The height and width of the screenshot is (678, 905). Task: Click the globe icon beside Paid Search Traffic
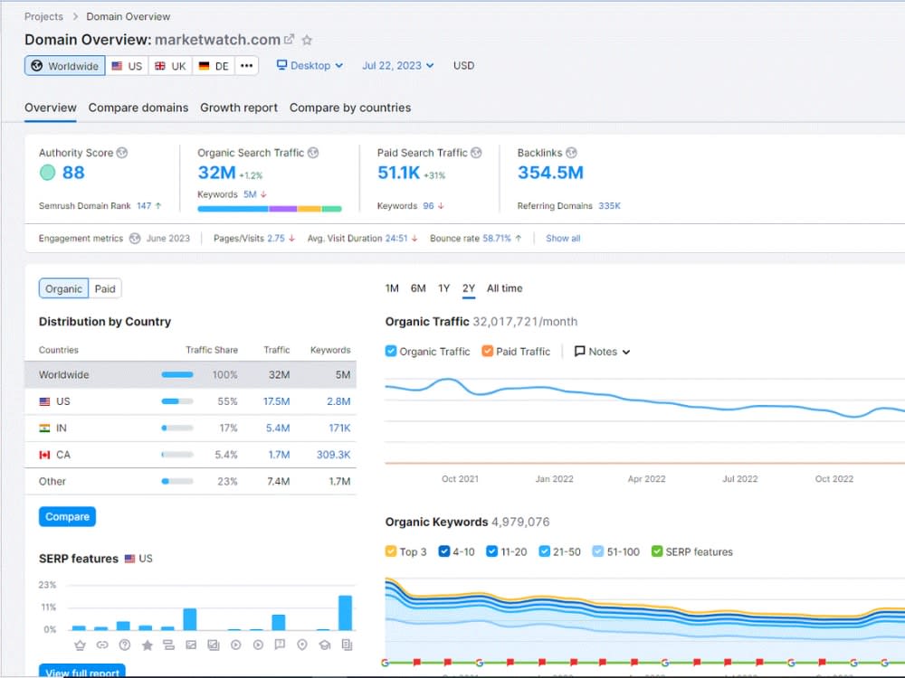[x=476, y=153]
